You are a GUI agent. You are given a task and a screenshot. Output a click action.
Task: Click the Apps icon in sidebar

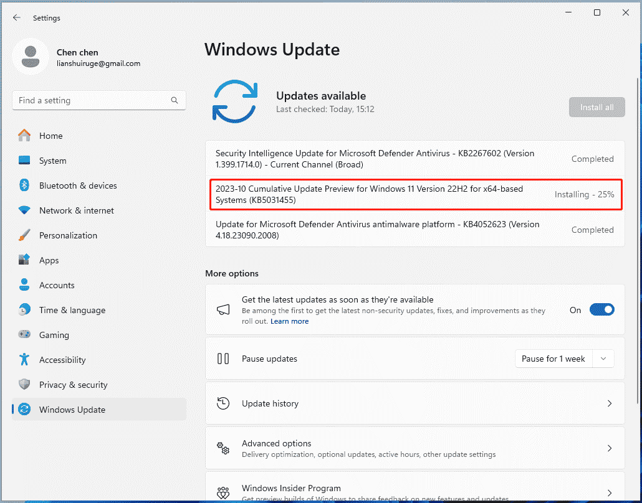click(24, 260)
